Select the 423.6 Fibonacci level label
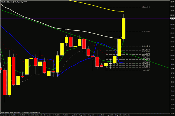175x116 pixels. [x=146, y=7]
